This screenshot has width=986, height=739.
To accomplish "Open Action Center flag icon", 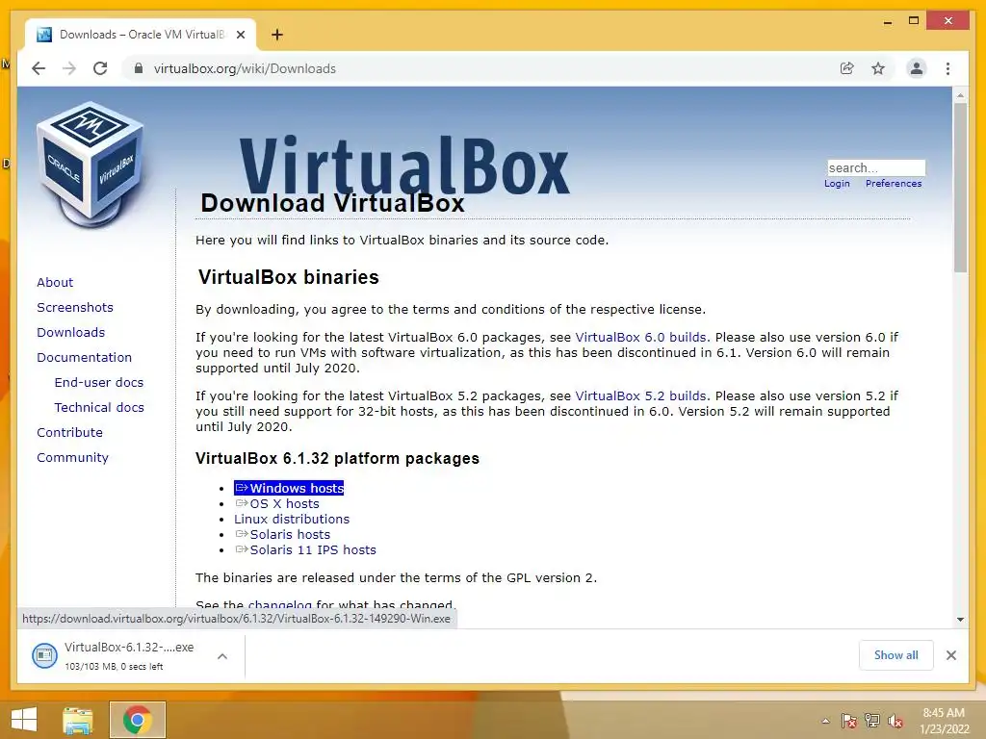I will tap(848, 721).
